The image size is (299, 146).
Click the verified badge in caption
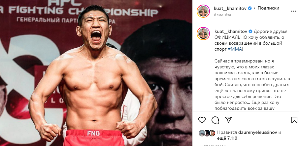click(x=250, y=31)
